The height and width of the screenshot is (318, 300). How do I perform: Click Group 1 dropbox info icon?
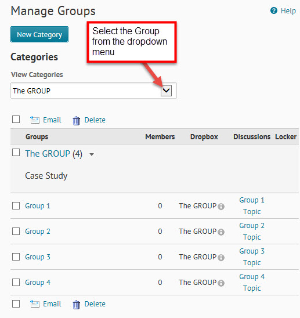click(221, 207)
